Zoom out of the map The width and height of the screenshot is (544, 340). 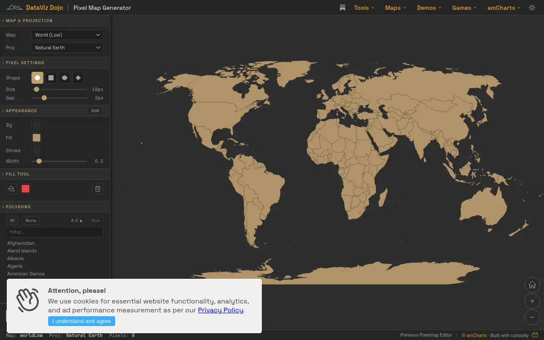(x=532, y=317)
